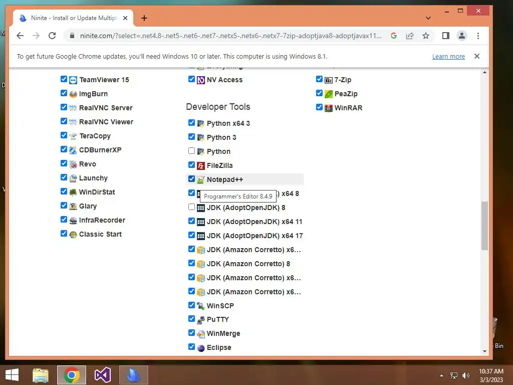Toggle the Chrome side panel icon
This screenshot has width=513, height=385.
(445, 36)
